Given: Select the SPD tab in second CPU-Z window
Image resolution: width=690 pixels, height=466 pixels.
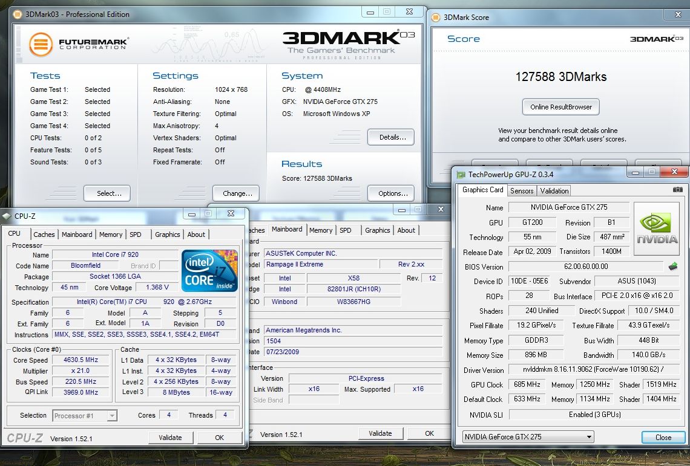Looking at the screenshot, I should 346,230.
